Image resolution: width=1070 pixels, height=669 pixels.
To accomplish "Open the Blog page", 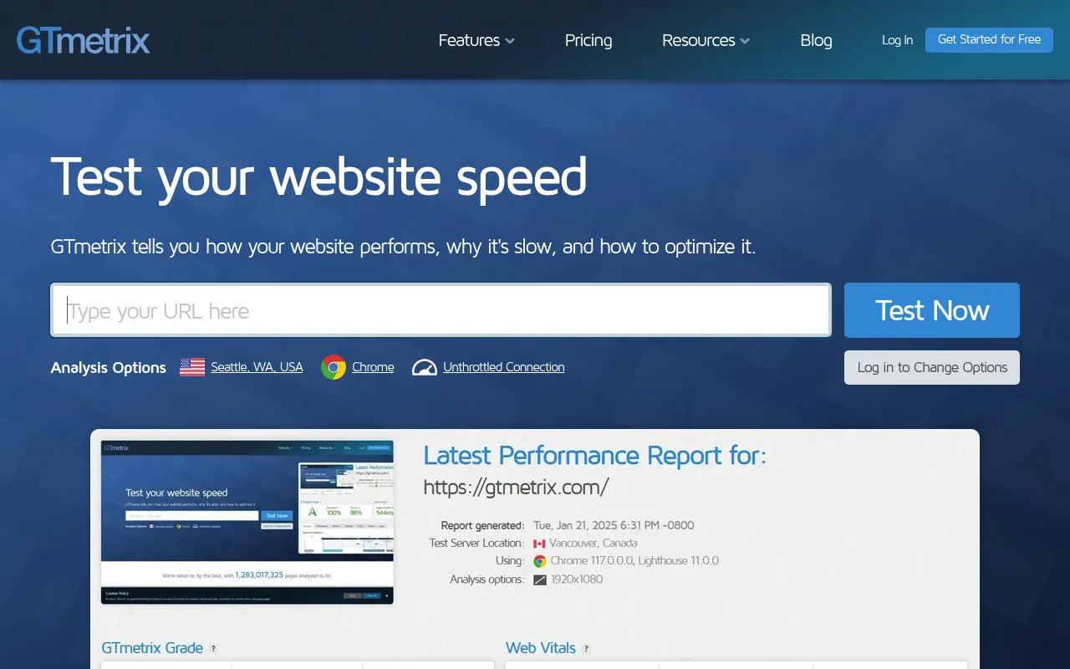I will pyautogui.click(x=816, y=40).
